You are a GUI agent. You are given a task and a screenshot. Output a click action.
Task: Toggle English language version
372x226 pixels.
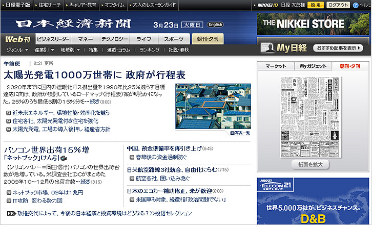pyautogui.click(x=215, y=24)
